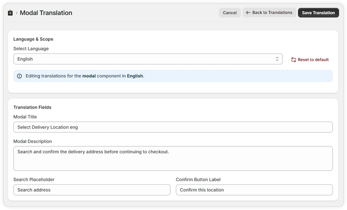Click the Search Placeholder label
This screenshot has width=347, height=210.
[34, 180]
